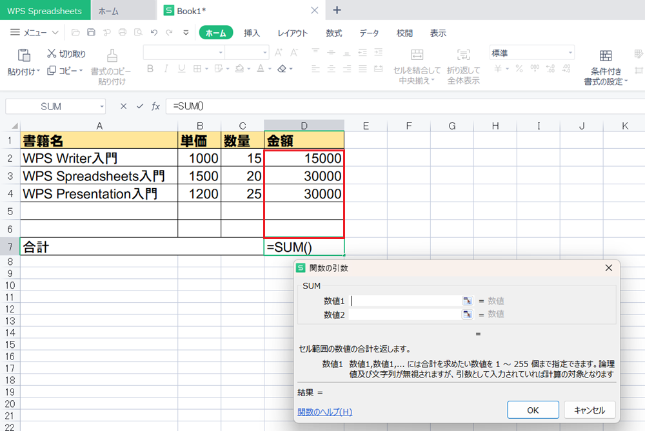Screen dimensions: 645x431
Task: Click the decrease font size A- icon
Action: pyautogui.click(x=294, y=53)
